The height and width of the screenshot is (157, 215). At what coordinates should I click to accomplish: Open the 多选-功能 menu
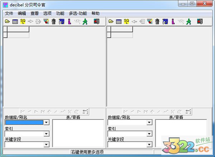click(x=78, y=14)
